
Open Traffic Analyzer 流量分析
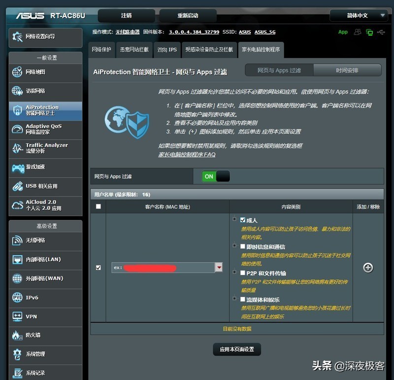[45, 148]
